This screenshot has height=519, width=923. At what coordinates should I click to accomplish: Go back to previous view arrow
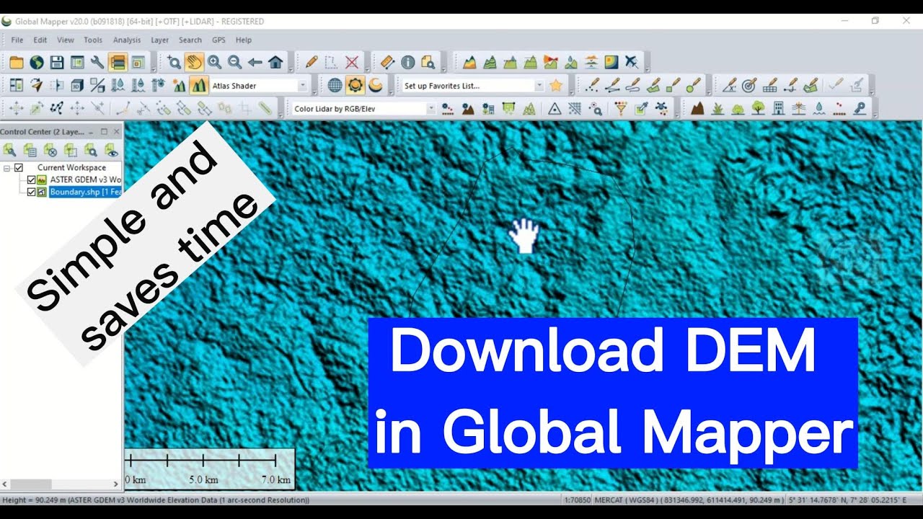click(x=255, y=62)
